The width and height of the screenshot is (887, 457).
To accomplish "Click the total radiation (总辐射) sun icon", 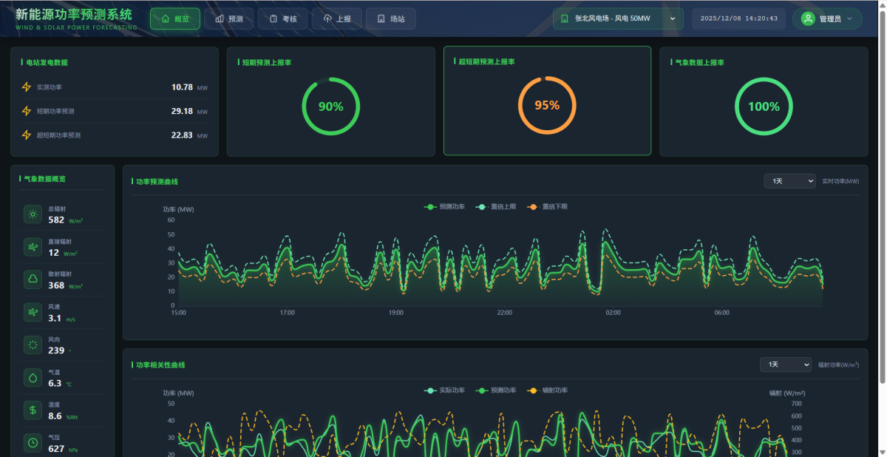I will tap(33, 214).
